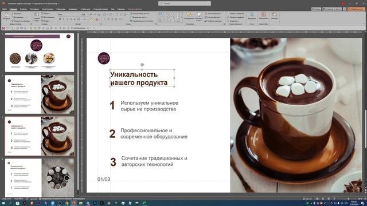
Task: Open the Layout (Макет) dropdown
Action: [46, 14]
